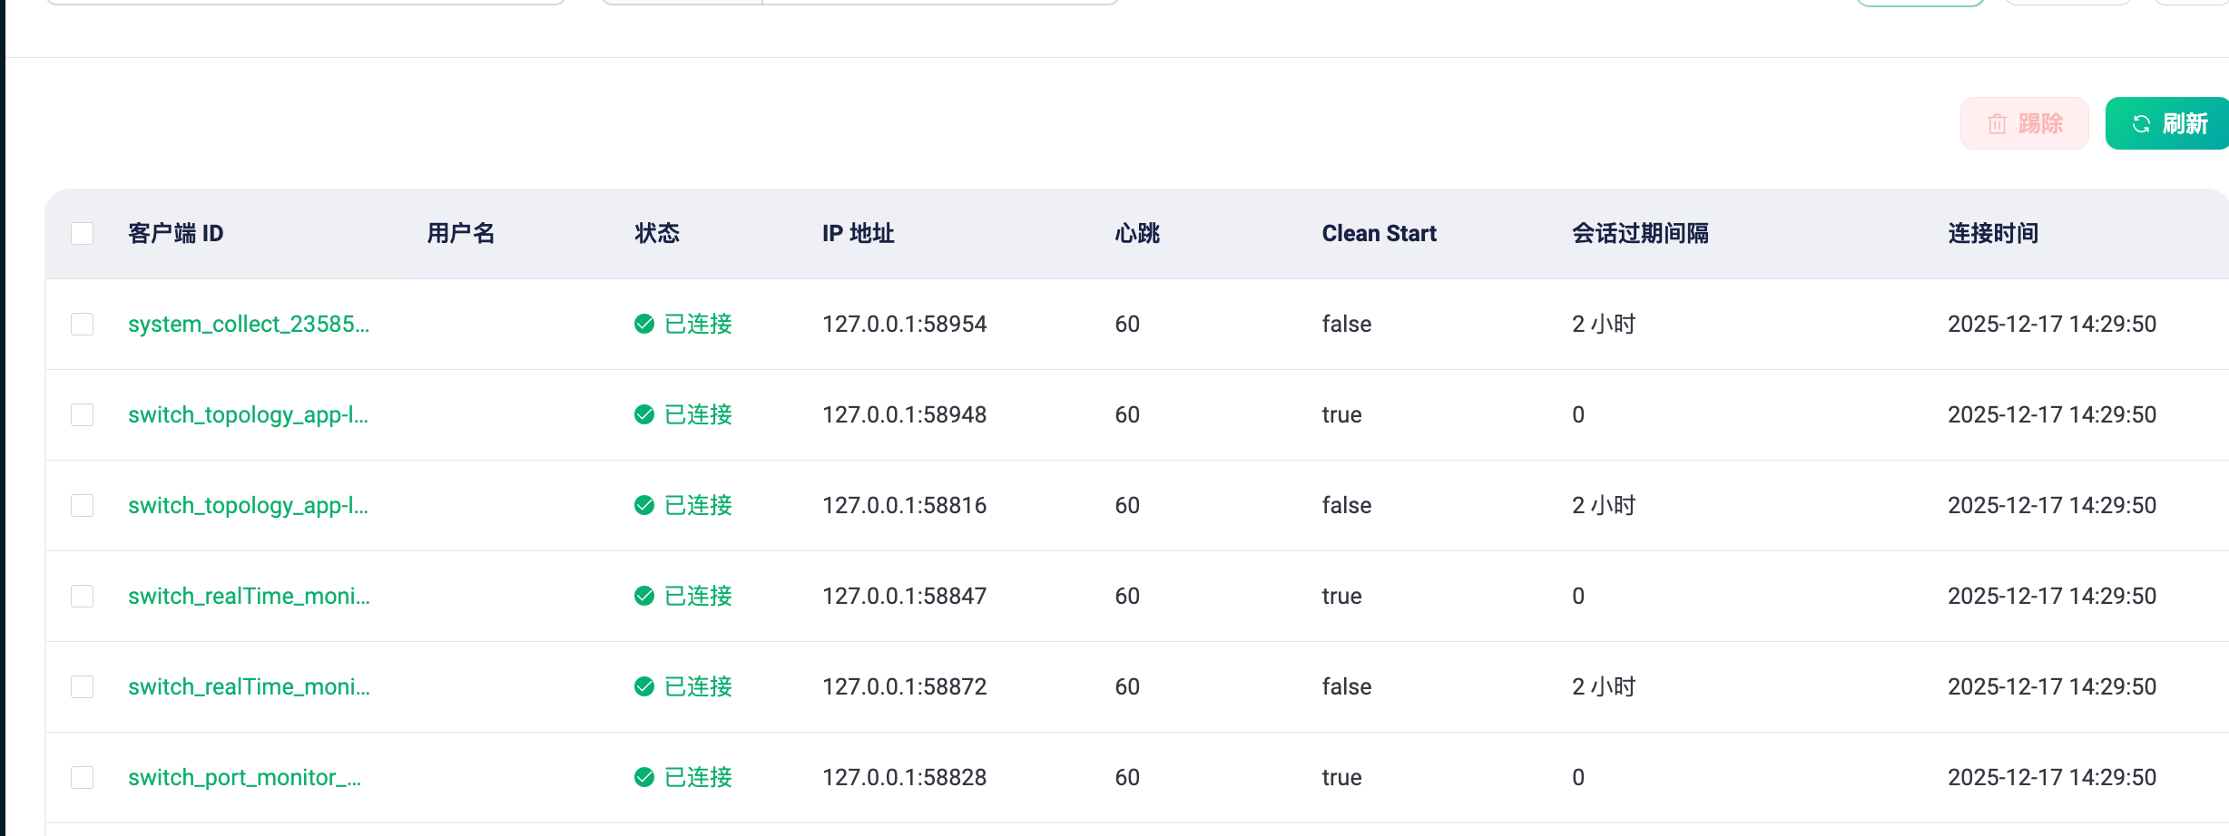Click green check icon in 127.0.0.1:58816 row

(644, 505)
